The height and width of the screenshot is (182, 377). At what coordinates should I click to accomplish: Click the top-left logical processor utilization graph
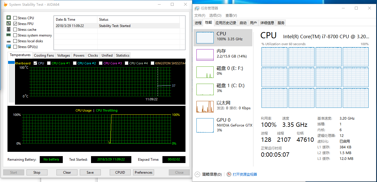(274, 57)
